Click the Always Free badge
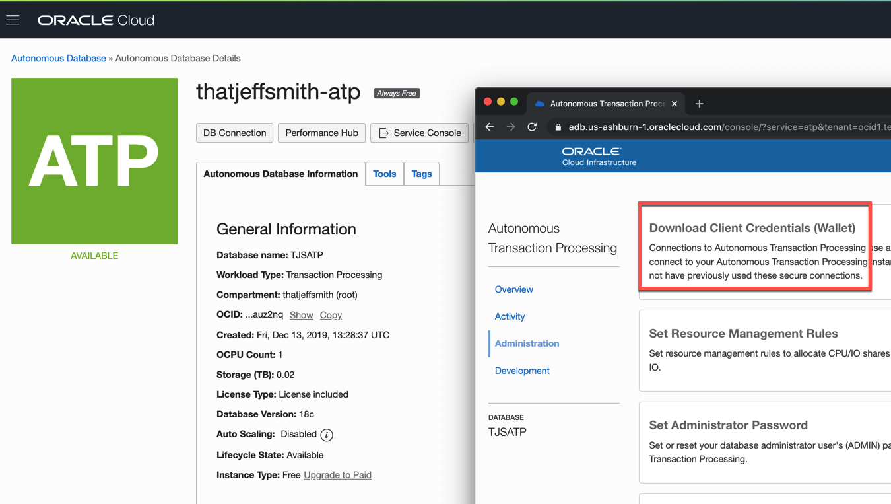This screenshot has height=504, width=891. click(397, 93)
